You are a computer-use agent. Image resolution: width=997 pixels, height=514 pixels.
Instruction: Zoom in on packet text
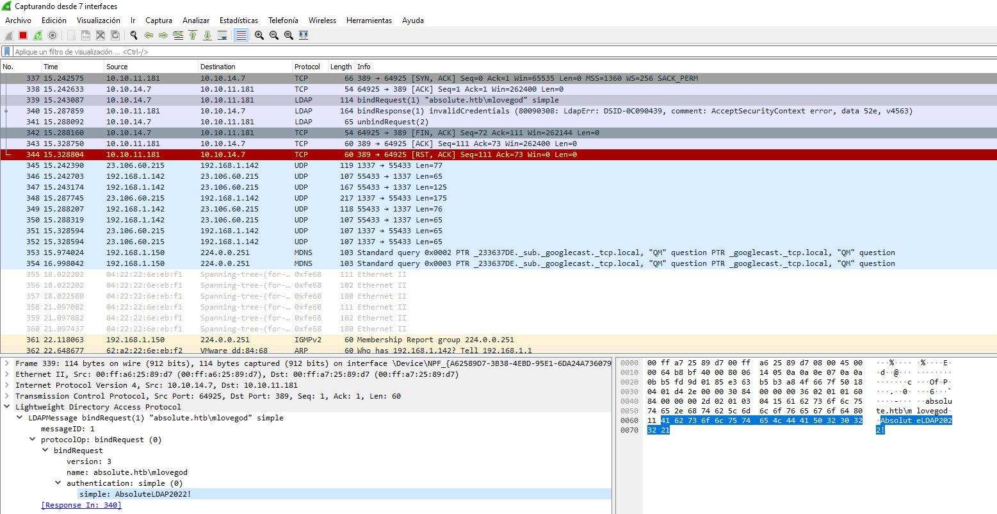tap(259, 35)
